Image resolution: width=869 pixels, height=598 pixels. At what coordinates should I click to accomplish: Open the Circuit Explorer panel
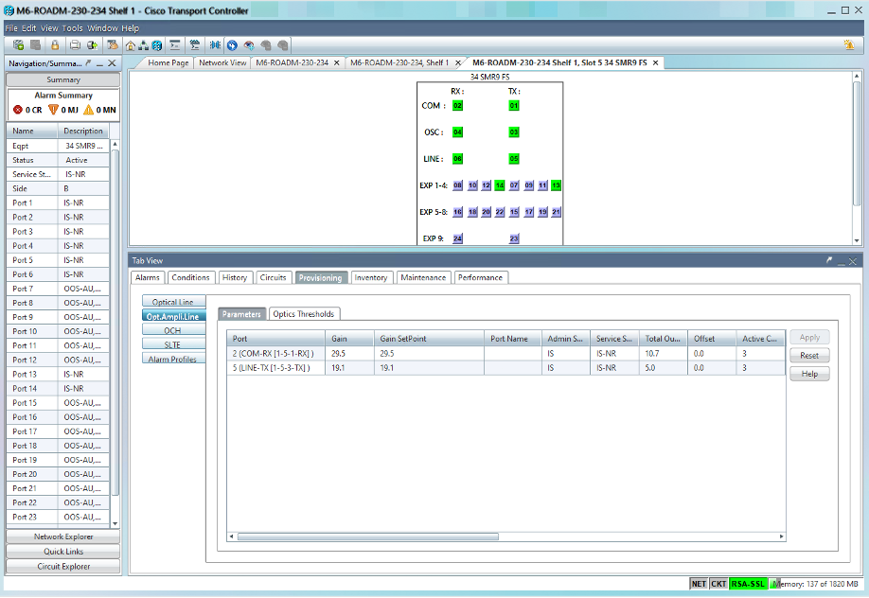(x=63, y=567)
